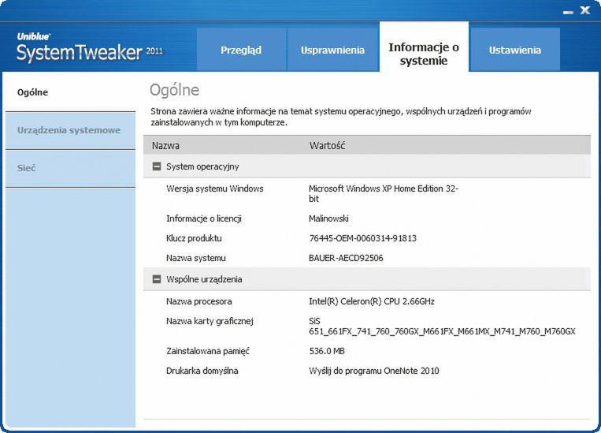The width and height of the screenshot is (601, 433).
Task: Select the Klucz produktu label
Action: tap(194, 238)
